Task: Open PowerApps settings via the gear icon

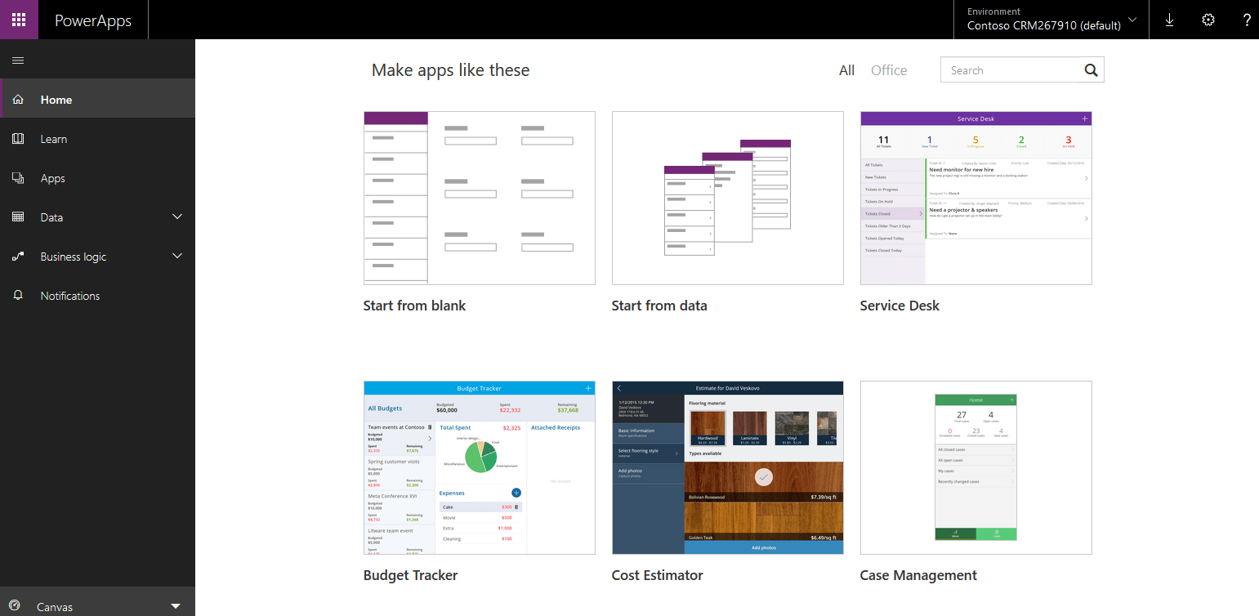Action: click(x=1208, y=20)
